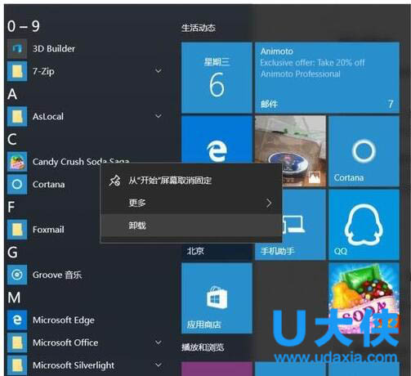Click Microsoft Office folder icon
Viewport: 411px width, 376px height.
tap(17, 342)
